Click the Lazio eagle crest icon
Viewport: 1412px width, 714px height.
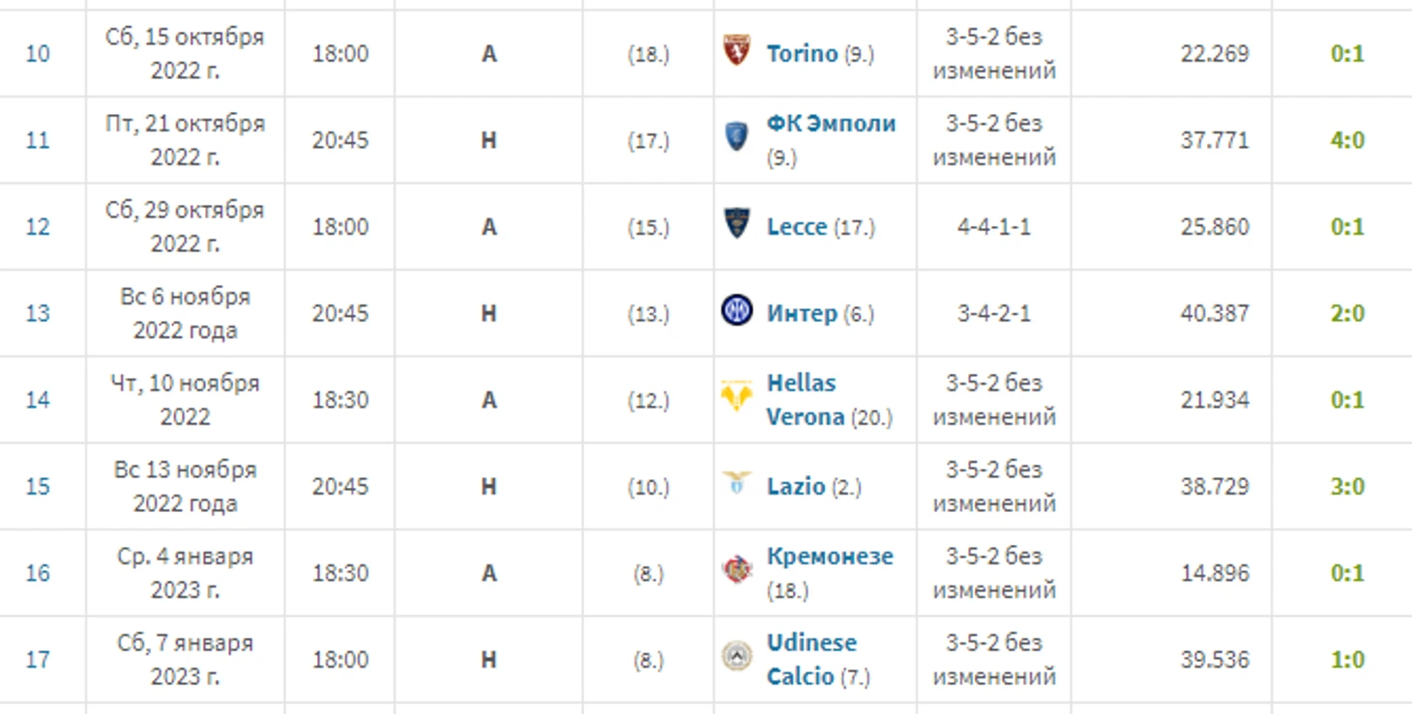point(737,483)
